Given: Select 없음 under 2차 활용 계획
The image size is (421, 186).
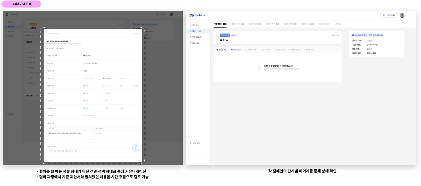Looking at the screenshot, I should (86, 108).
